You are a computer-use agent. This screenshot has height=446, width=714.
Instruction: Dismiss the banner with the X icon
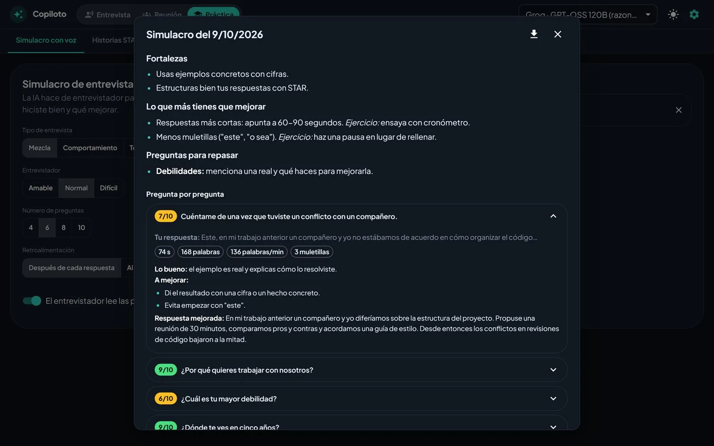pos(678,110)
